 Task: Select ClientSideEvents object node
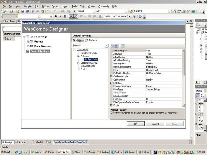tap(89, 53)
